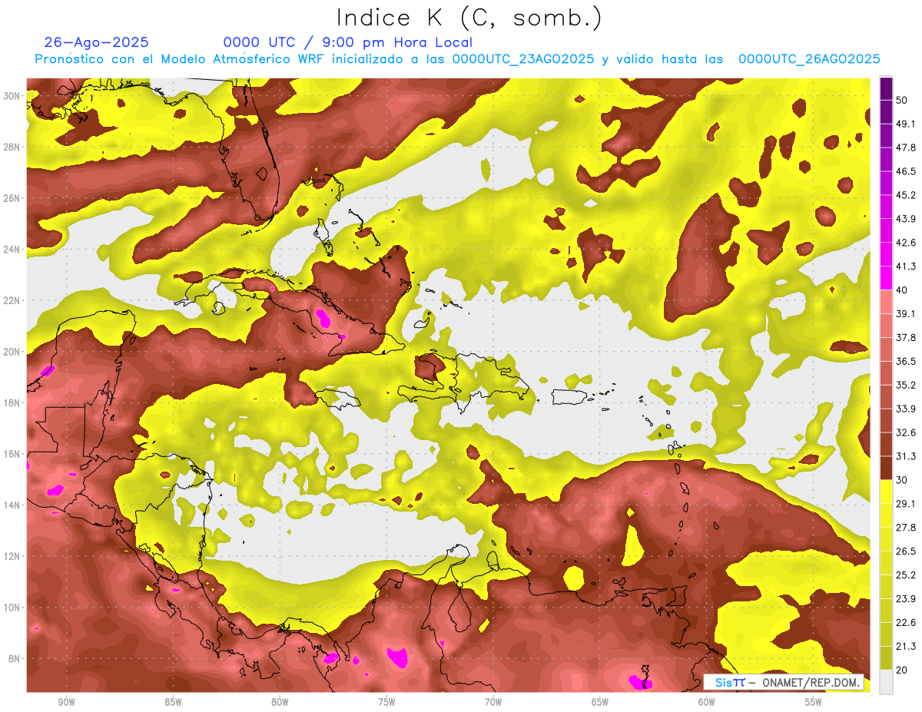922x712 pixels.
Task: Click the colorbar value '35.2'
Action: 906,385
